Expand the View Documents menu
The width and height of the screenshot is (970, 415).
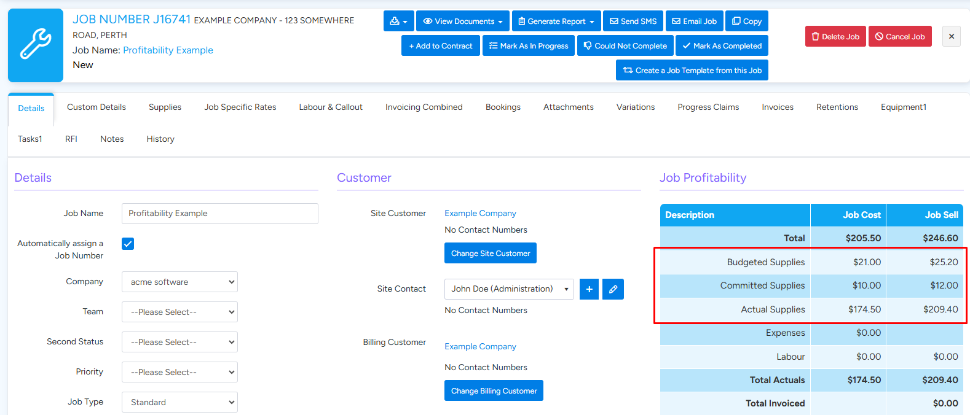462,21
